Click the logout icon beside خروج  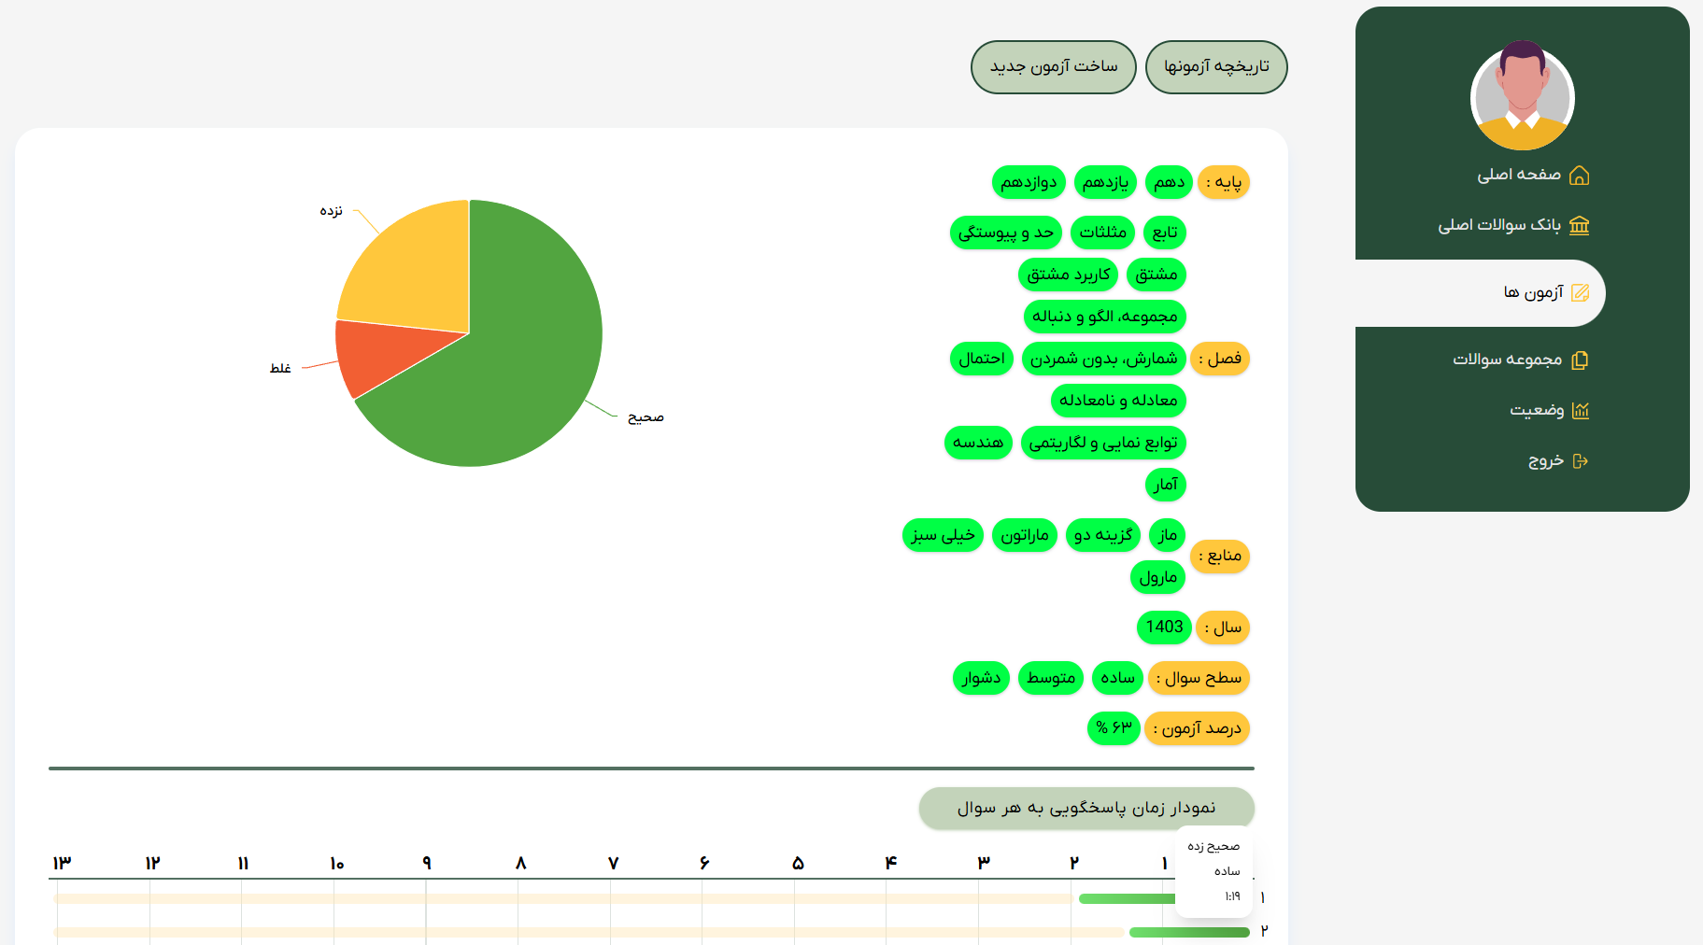click(x=1580, y=461)
